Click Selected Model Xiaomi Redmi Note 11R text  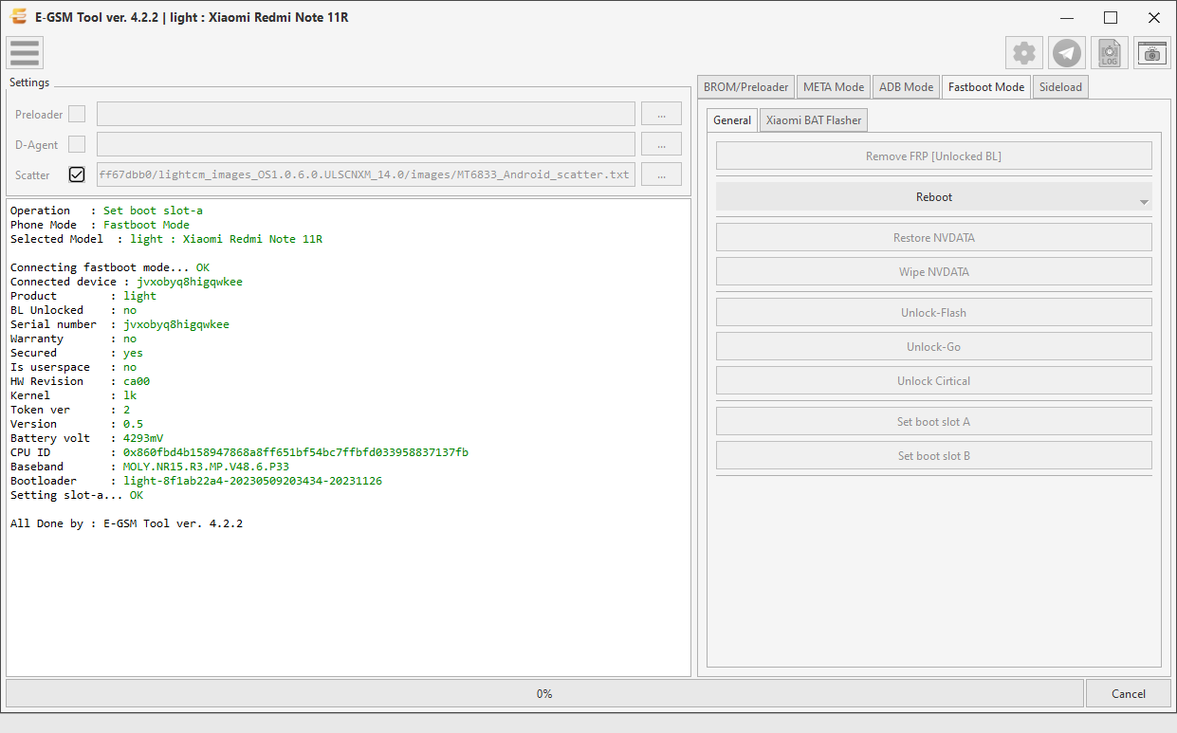click(227, 239)
